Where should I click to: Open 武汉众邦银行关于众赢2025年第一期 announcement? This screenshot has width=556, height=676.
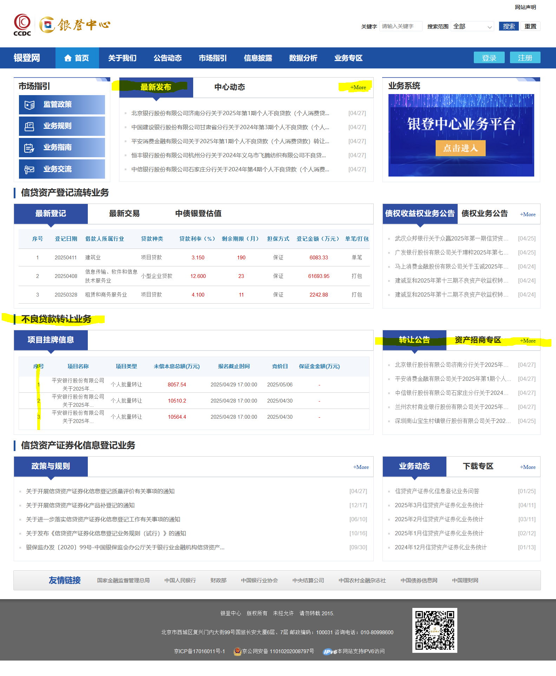pyautogui.click(x=452, y=238)
